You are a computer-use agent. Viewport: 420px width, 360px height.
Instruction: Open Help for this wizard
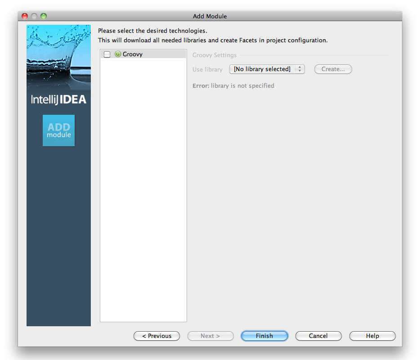372,336
